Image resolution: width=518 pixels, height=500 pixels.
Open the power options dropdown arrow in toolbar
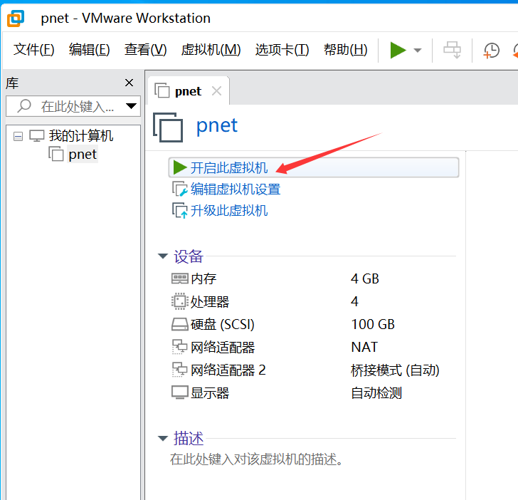(x=418, y=51)
